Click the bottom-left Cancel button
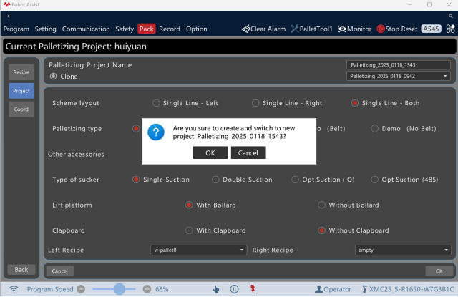Viewport: 458px width, 297px height. (60, 271)
